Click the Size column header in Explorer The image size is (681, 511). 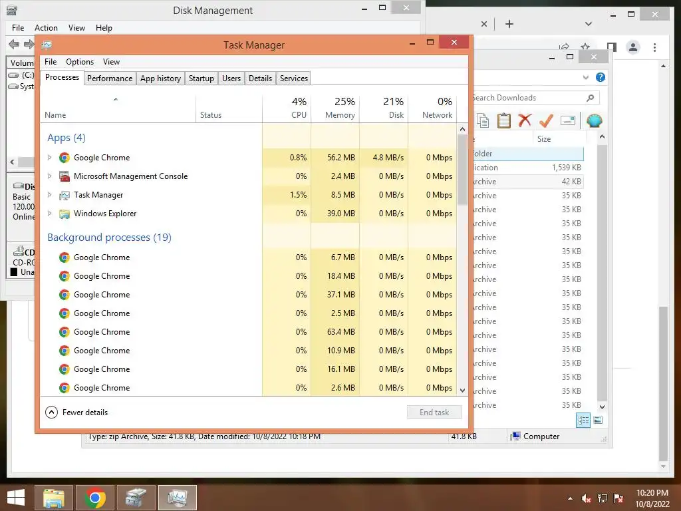[559, 139]
